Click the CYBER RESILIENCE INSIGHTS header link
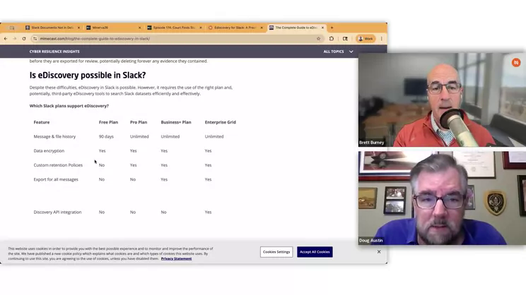526x295 pixels. pyautogui.click(x=54, y=52)
